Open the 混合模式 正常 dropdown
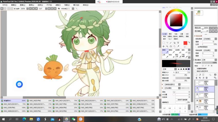The image size is (218, 122). tap(209, 60)
